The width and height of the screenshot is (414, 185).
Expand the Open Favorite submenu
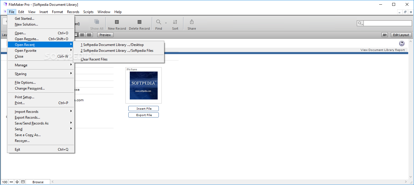41,51
